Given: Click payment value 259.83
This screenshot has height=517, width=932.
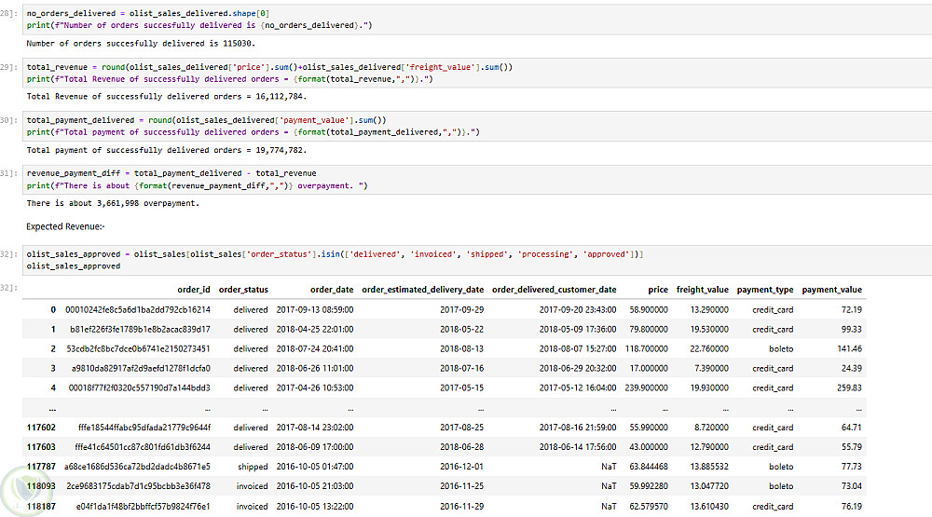Looking at the screenshot, I should pyautogui.click(x=849, y=388).
